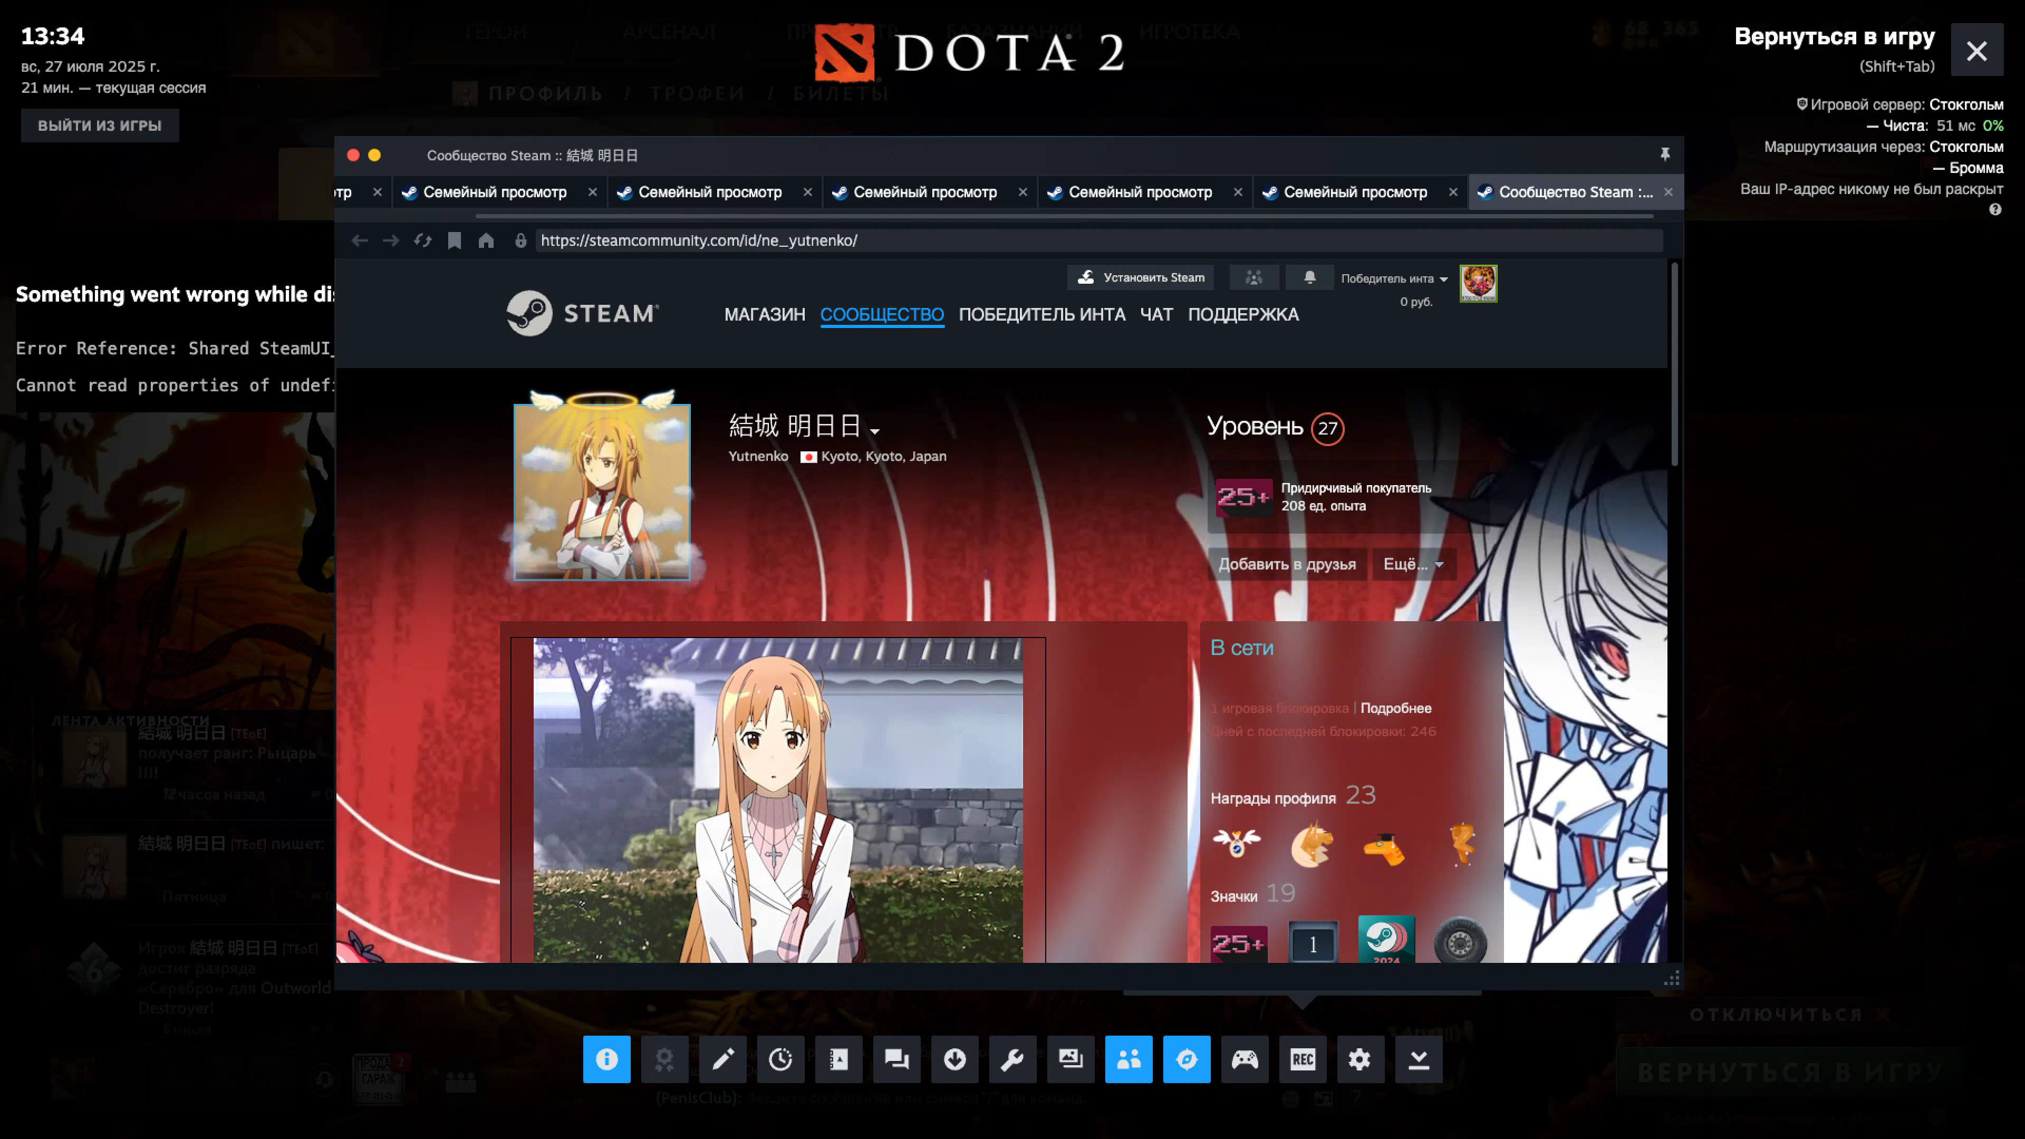Open the Screenshots pictures icon
Image resolution: width=2025 pixels, height=1139 pixels.
tap(1071, 1059)
